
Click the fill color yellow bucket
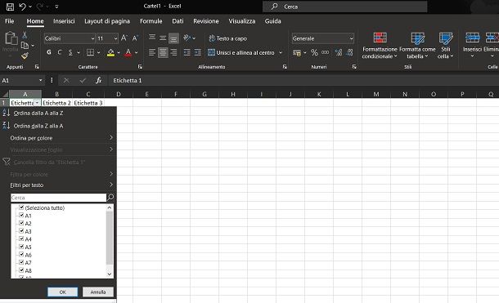click(110, 52)
